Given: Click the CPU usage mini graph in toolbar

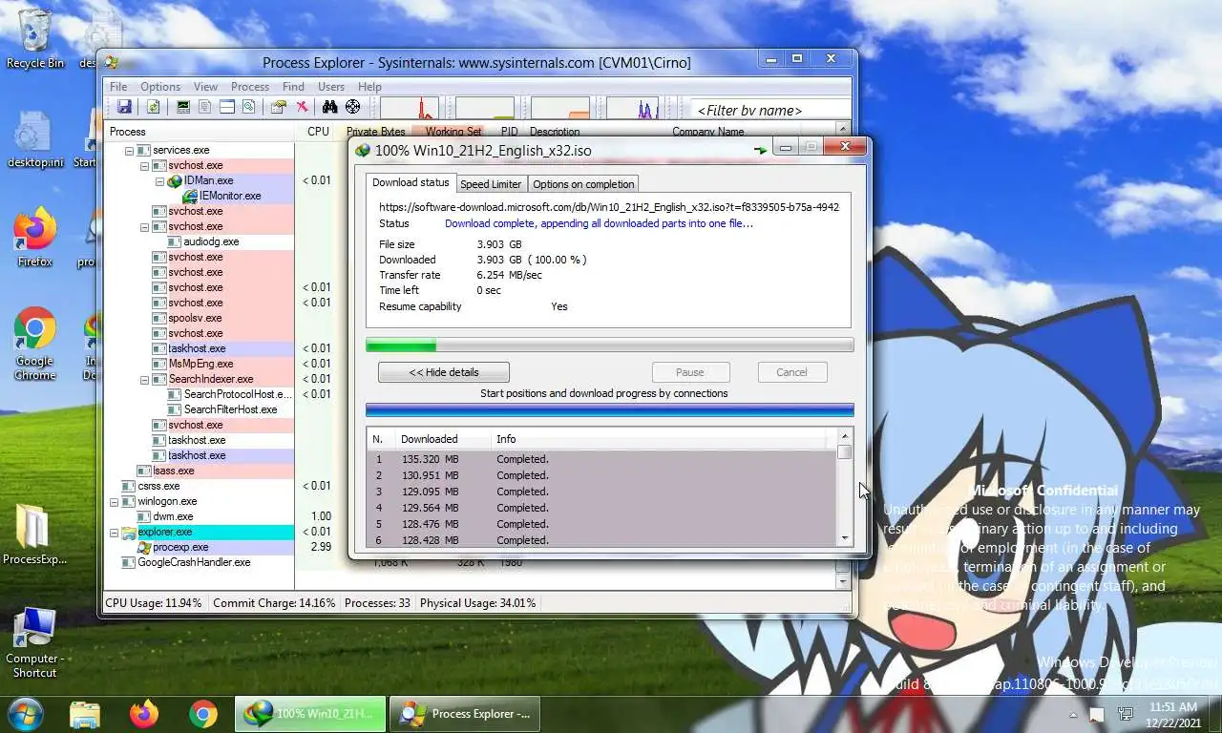Looking at the screenshot, I should (410, 108).
